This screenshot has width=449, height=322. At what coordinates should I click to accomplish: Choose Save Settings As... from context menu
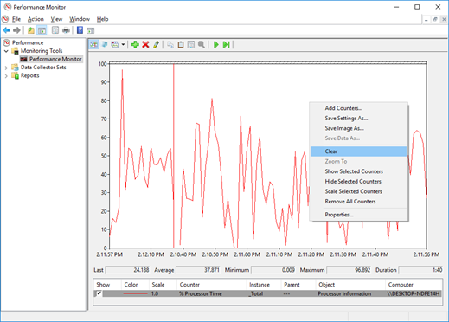coord(358,118)
